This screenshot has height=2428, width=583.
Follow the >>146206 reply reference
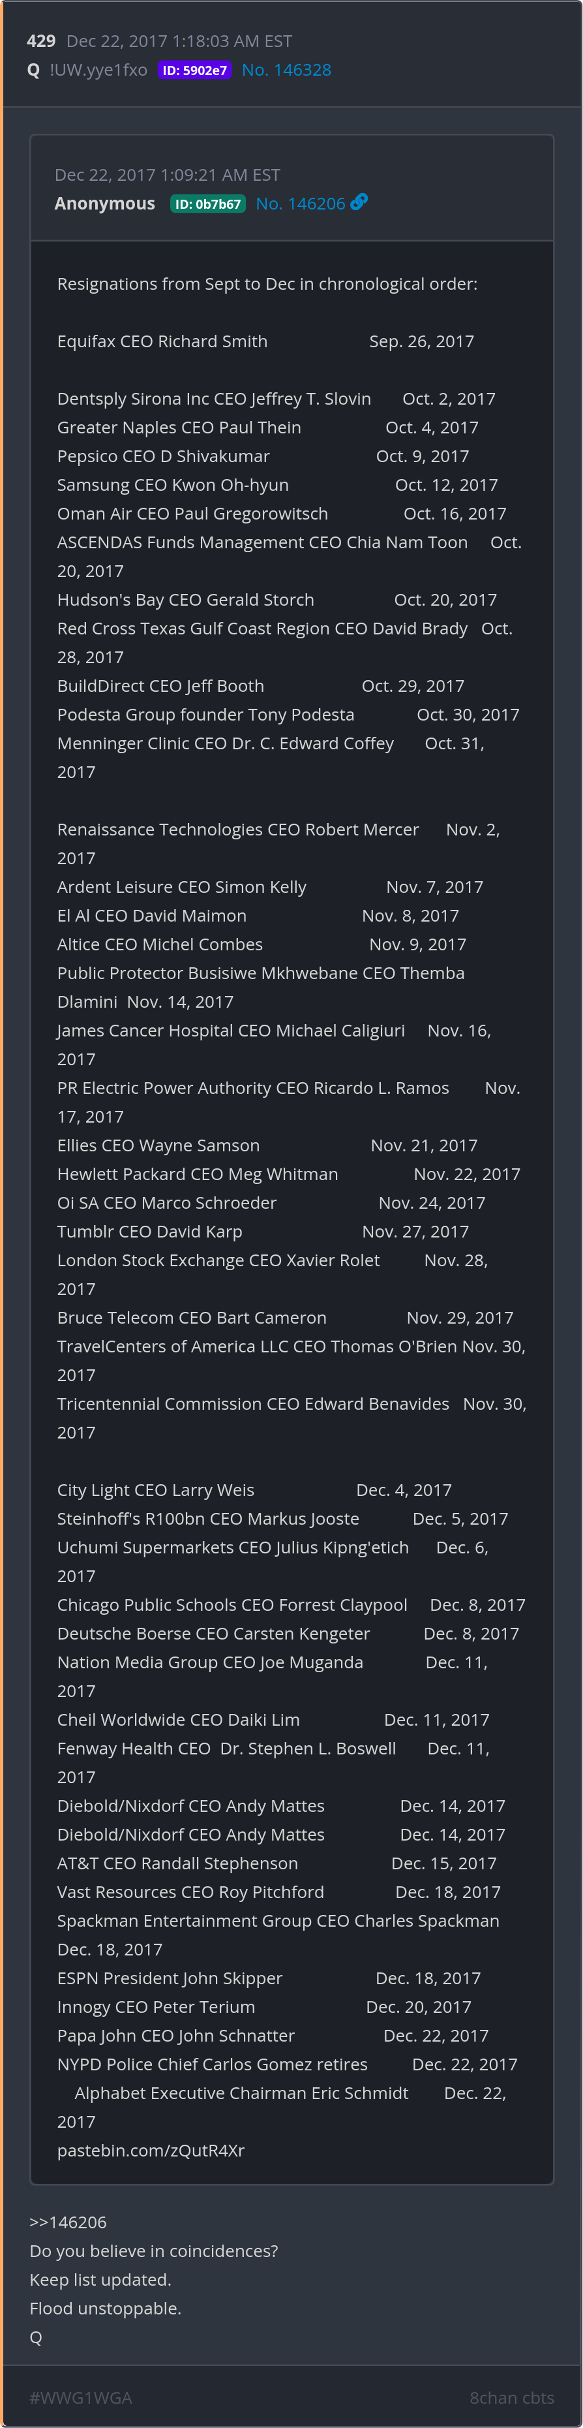pos(68,2222)
